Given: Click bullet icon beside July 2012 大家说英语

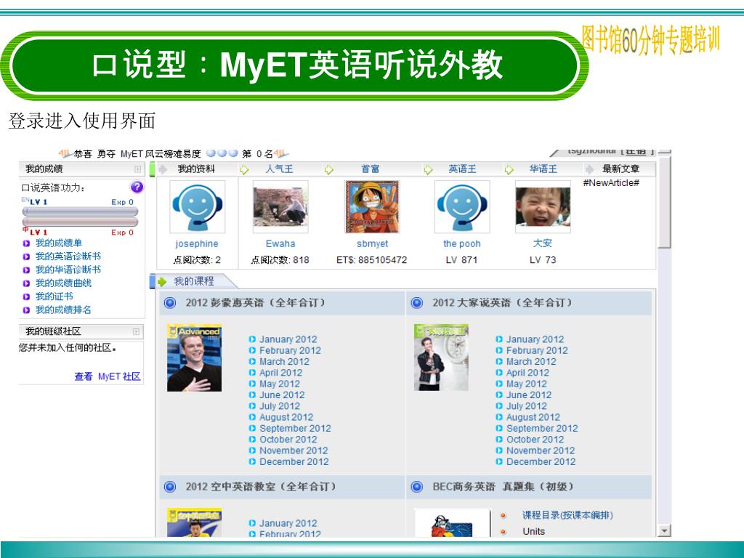Looking at the screenshot, I should [499, 406].
